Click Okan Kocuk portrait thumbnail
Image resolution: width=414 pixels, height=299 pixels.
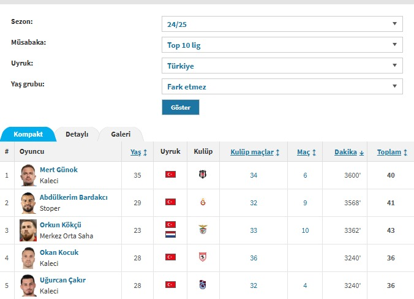tap(28, 258)
